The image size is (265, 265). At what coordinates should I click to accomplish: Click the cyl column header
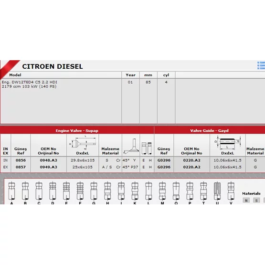click(166, 75)
